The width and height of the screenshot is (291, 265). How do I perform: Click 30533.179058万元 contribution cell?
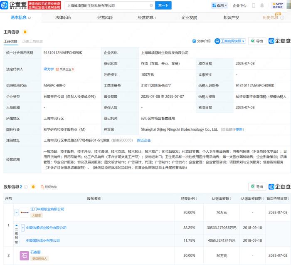click(x=222, y=228)
